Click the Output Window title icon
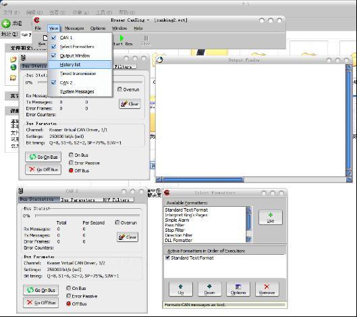 click(160, 60)
